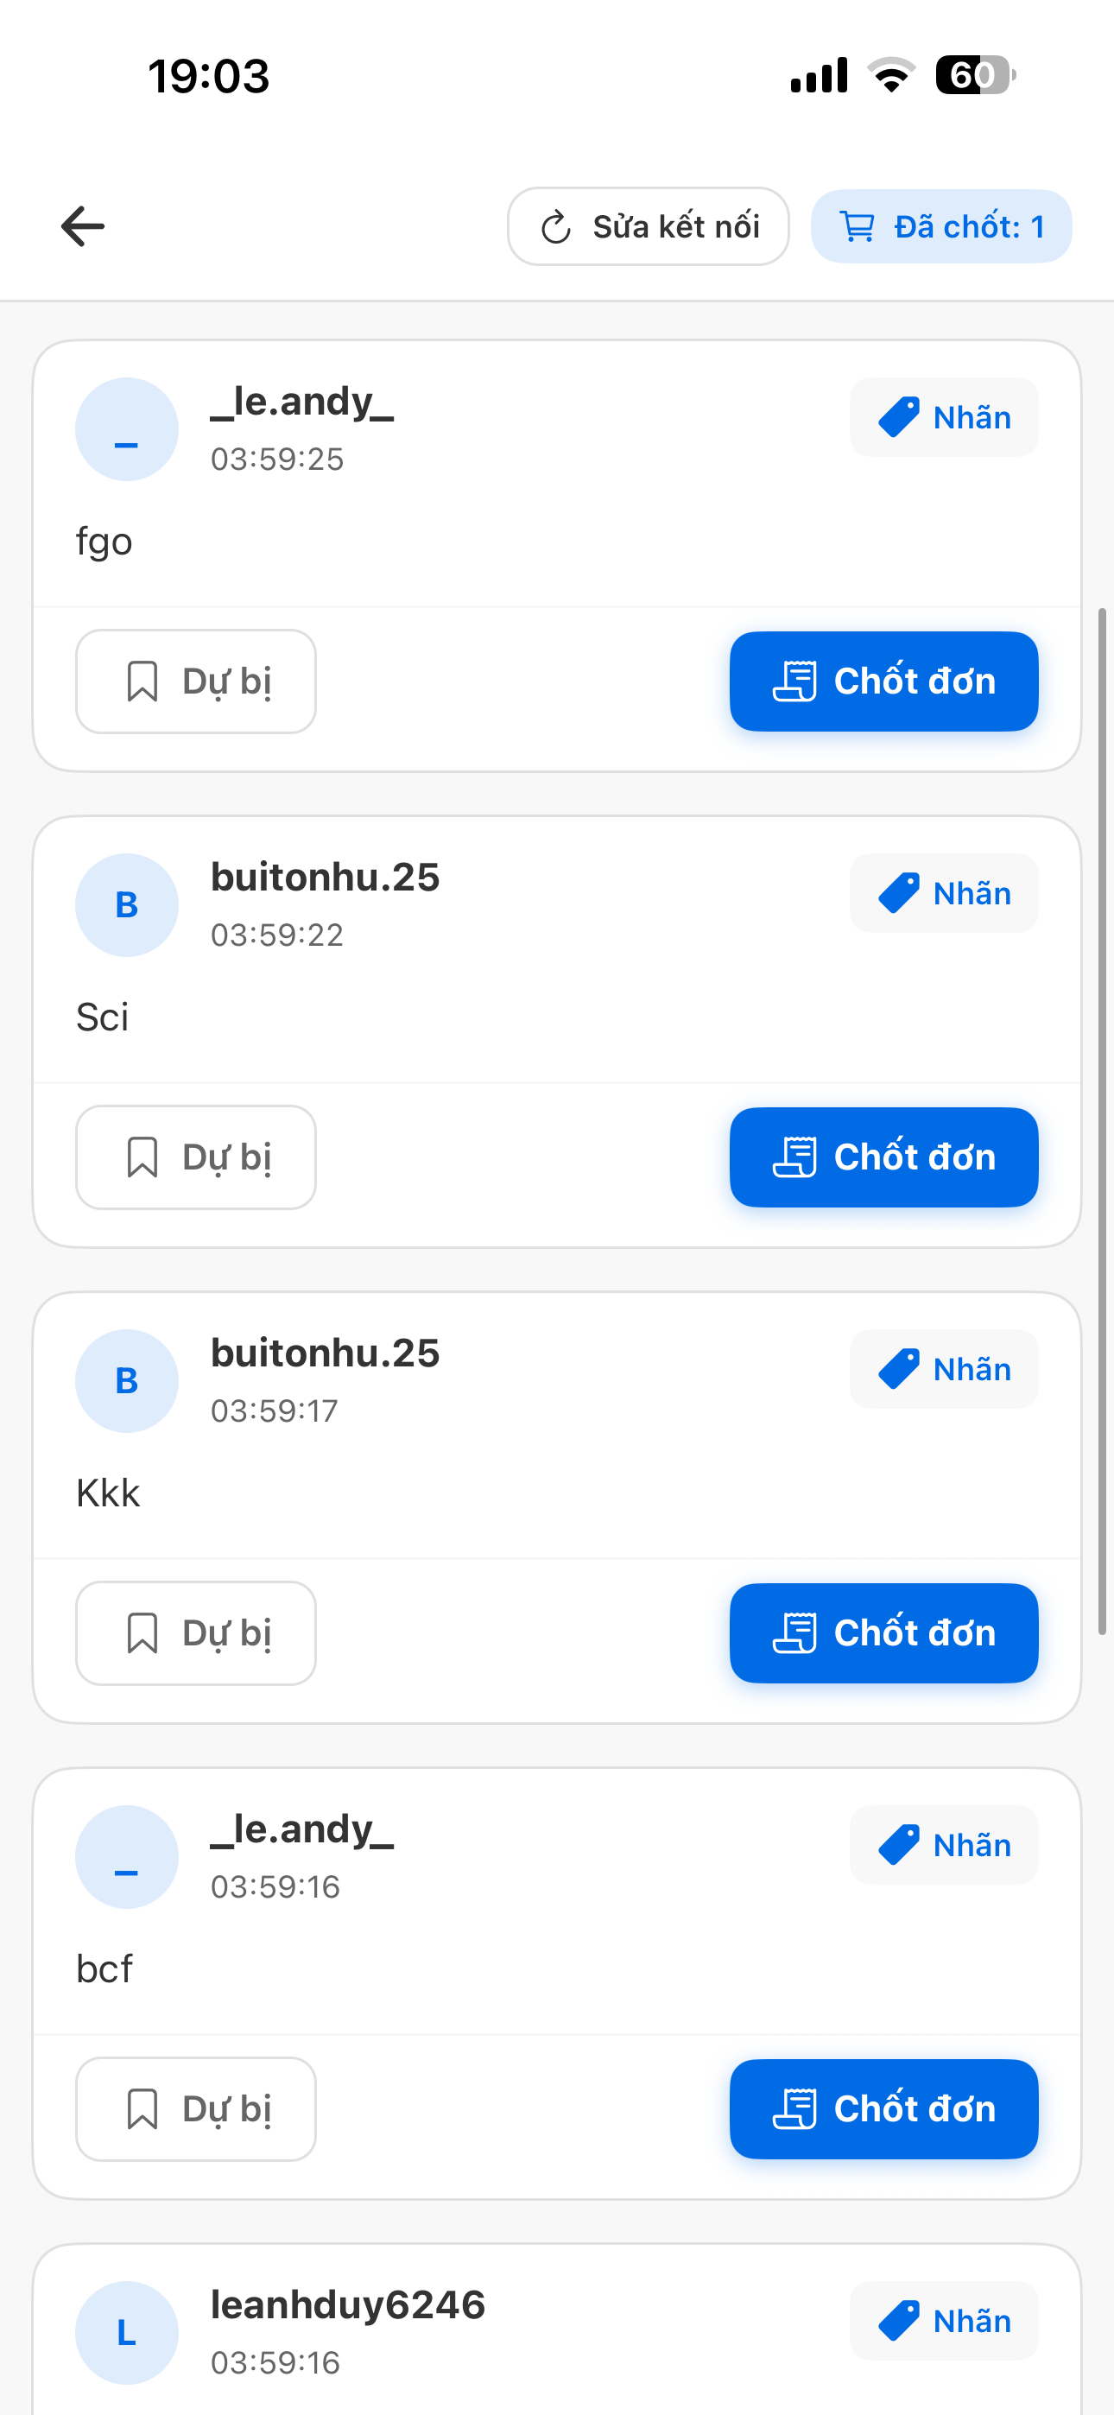Tap the tag icon on the fgo comment
The image size is (1114, 2415).
point(898,418)
